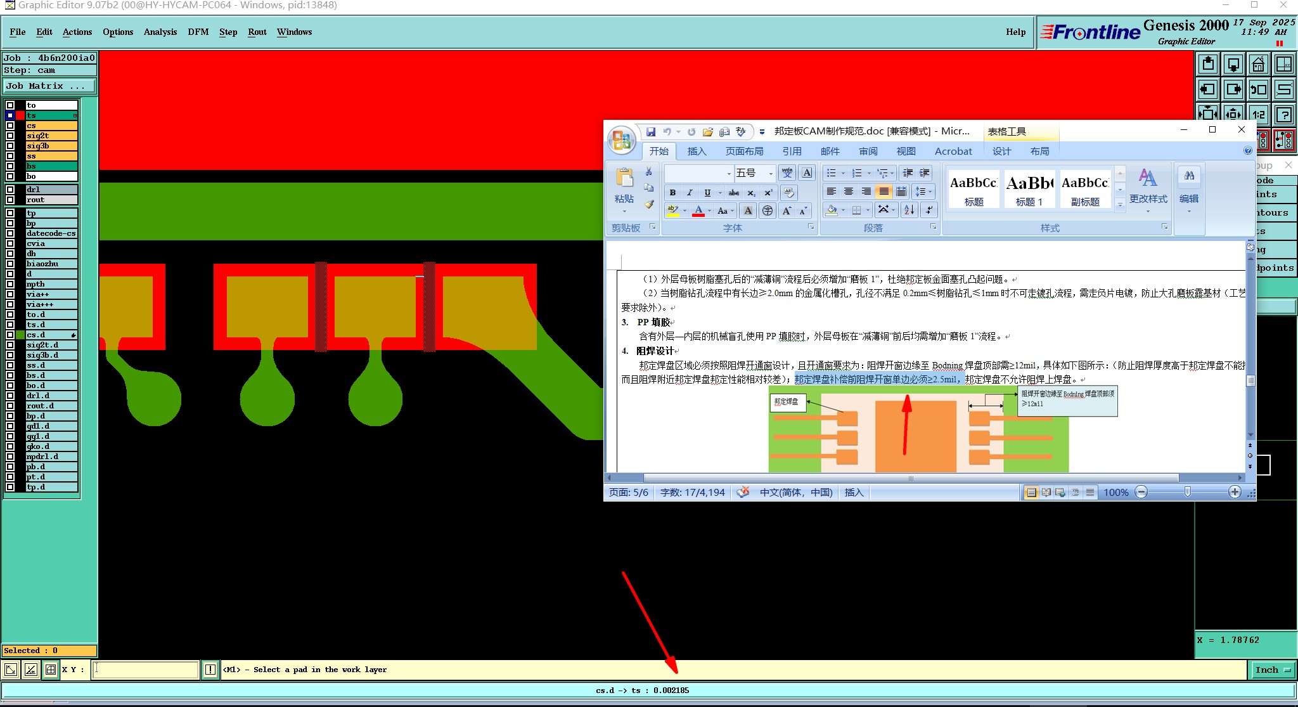This screenshot has width=1298, height=707.
Task: Open the Job Matrix button
Action: point(49,86)
